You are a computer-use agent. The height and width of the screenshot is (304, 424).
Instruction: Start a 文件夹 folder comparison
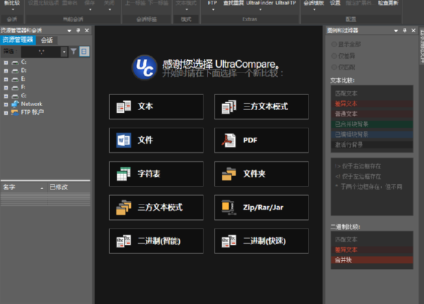(x=261, y=174)
